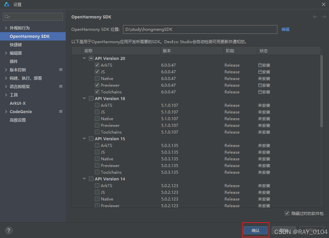
Task: Open 高级设置 settings page
Action: [18, 120]
